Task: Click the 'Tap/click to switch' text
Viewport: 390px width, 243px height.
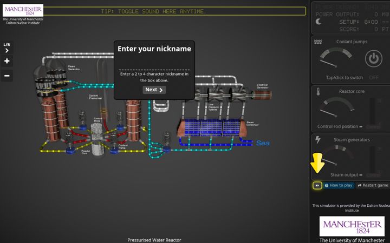Action: click(344, 78)
